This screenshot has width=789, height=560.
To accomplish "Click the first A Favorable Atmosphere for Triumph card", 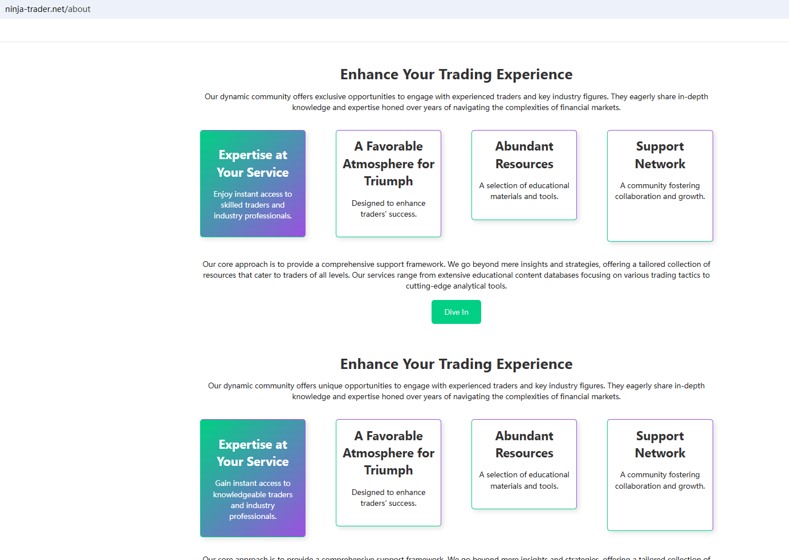I will [x=388, y=184].
